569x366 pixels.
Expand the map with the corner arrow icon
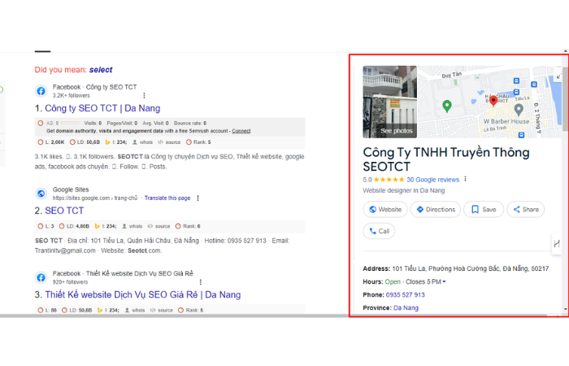[x=558, y=76]
